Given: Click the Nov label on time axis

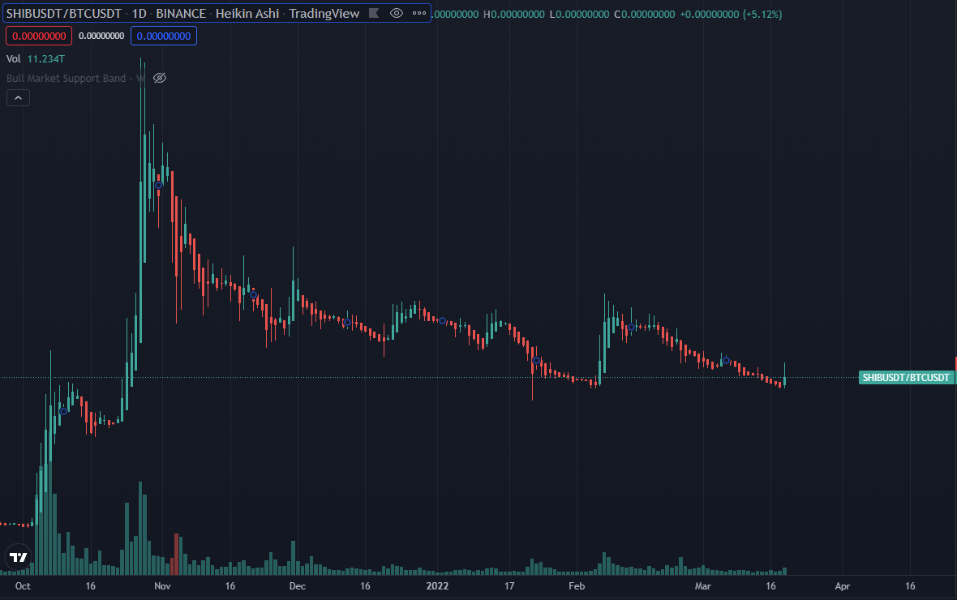Looking at the screenshot, I should (x=162, y=586).
